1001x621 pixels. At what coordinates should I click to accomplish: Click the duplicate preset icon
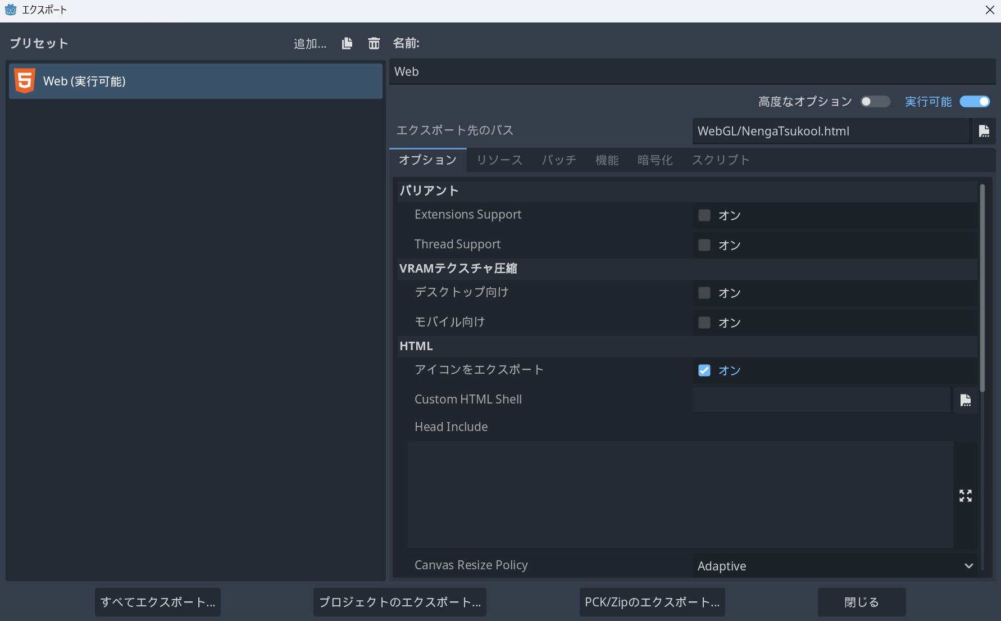(347, 43)
